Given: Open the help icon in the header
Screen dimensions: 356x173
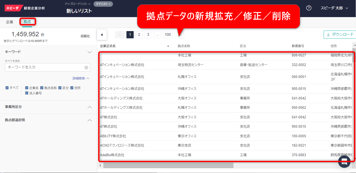Looking at the screenshot, I should (x=309, y=8).
